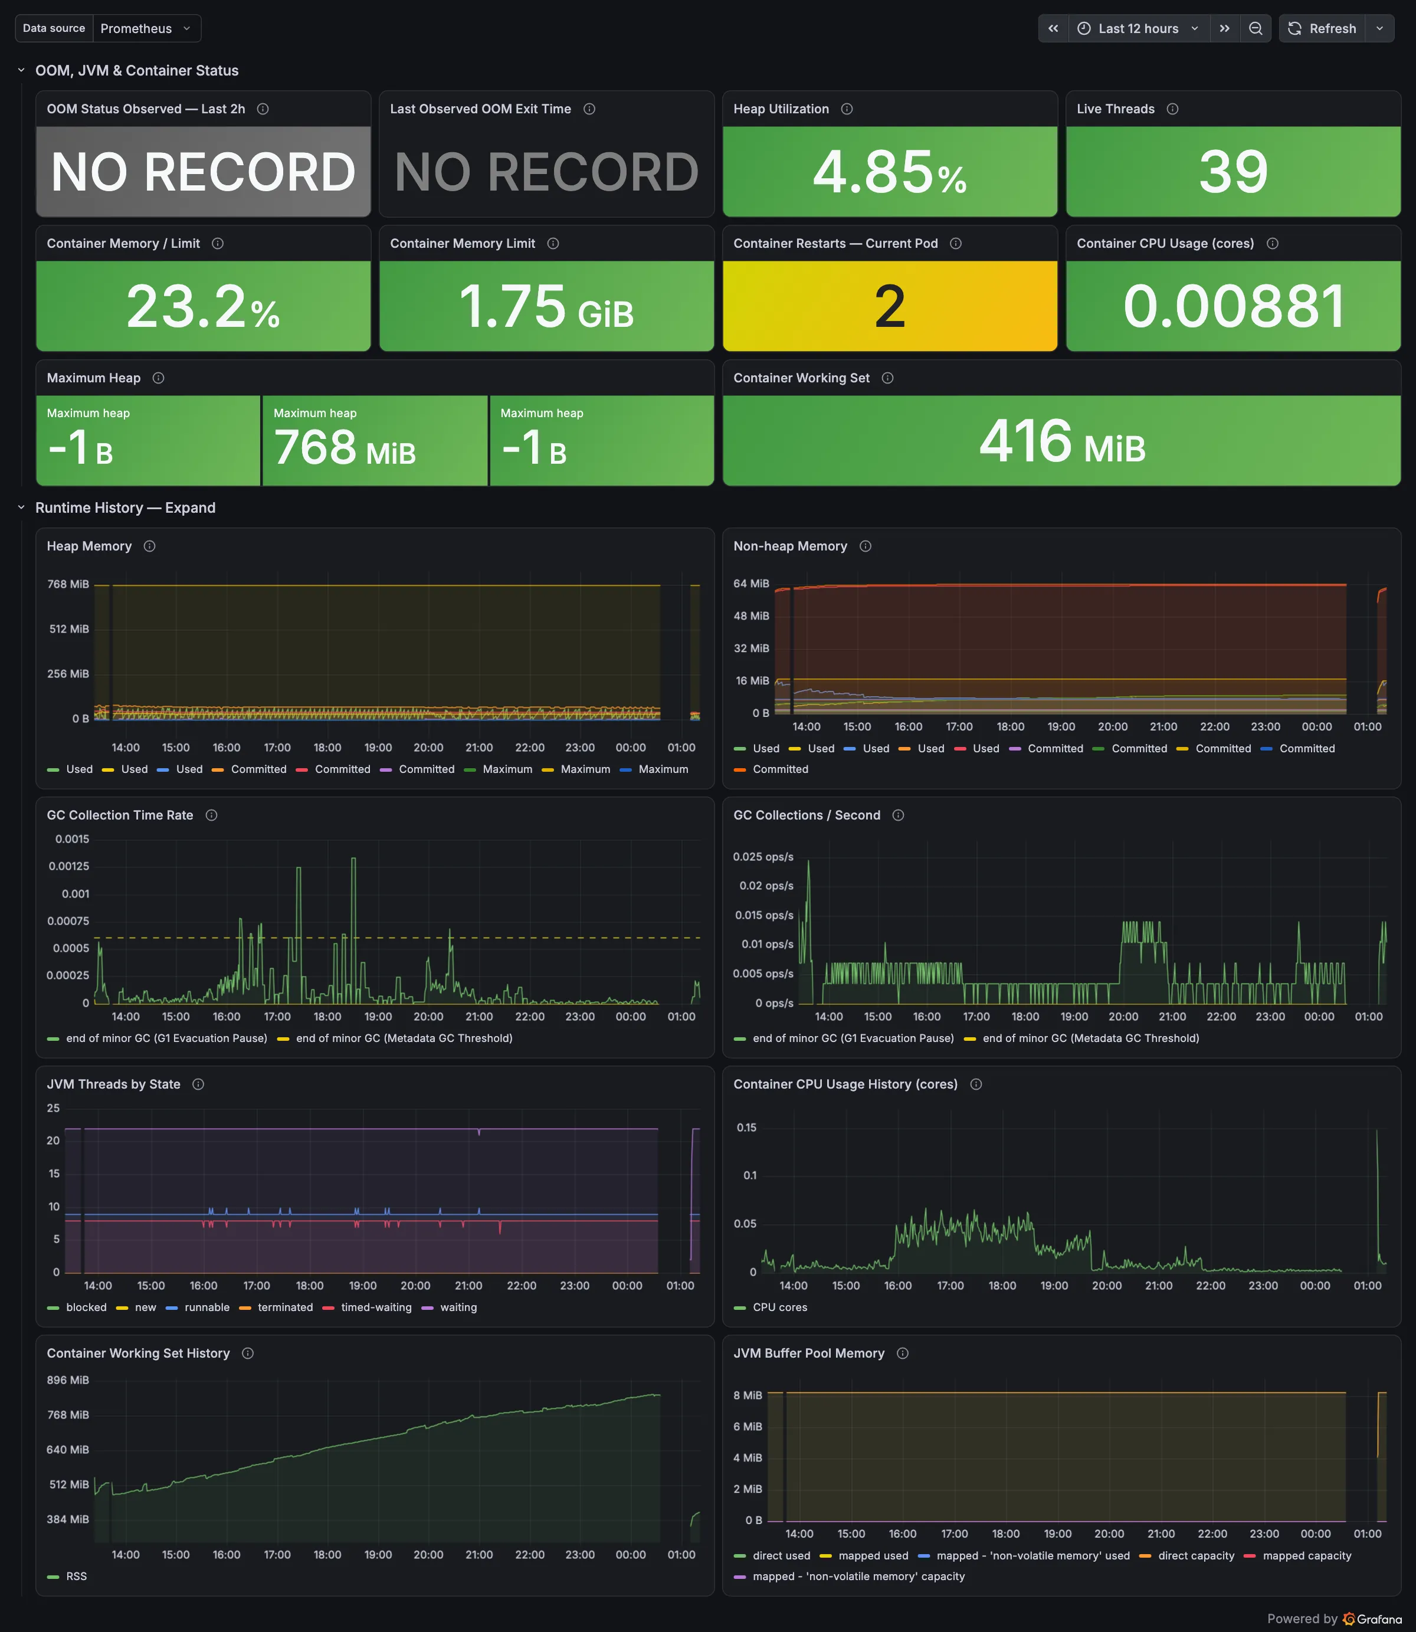The image size is (1416, 1632).
Task: Click info icon of Container CPU Usage (cores) stat
Action: [1272, 244]
